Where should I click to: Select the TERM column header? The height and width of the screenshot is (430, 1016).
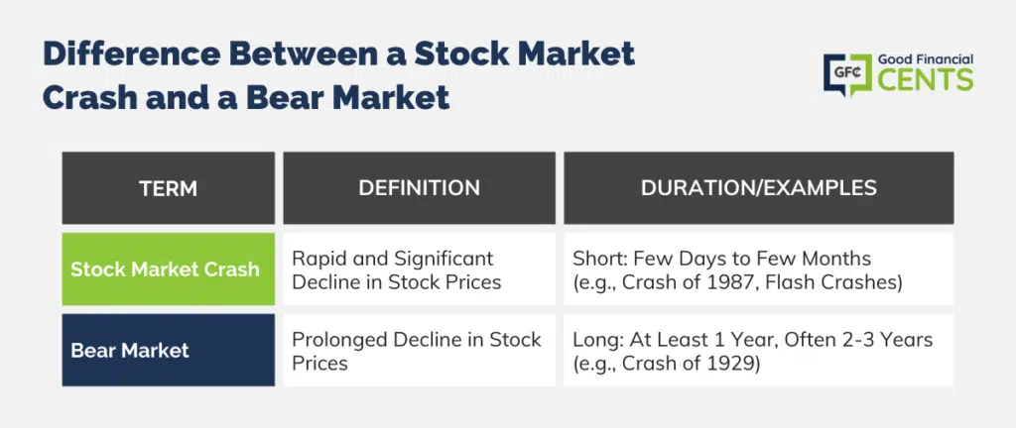(169, 188)
